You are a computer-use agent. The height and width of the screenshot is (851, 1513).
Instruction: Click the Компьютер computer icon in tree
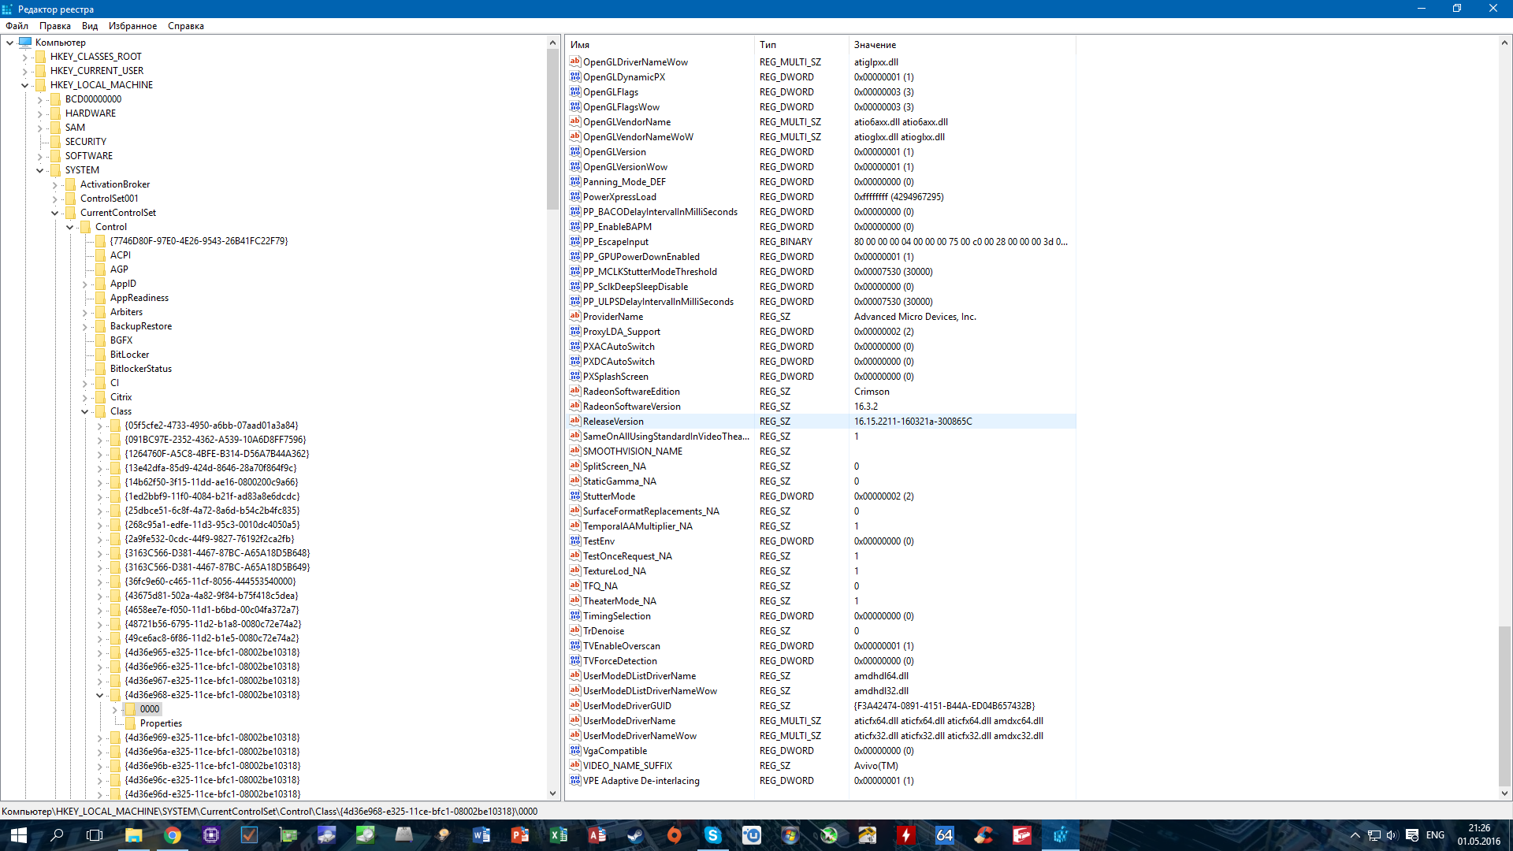tap(25, 43)
